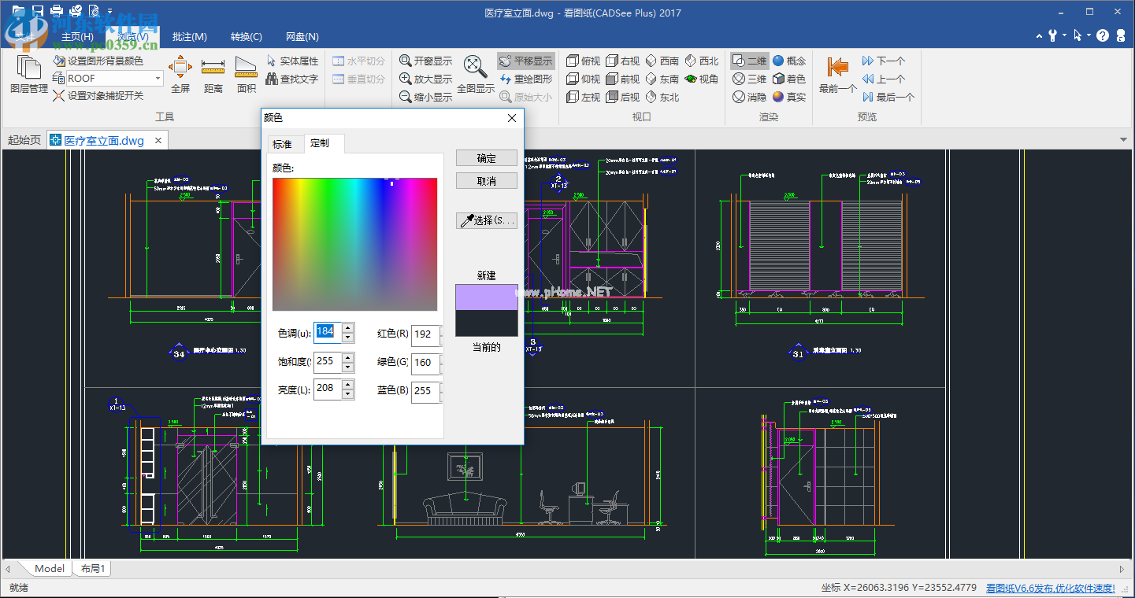Click 放大显示 zoom in
This screenshot has width=1135, height=598.
(425, 79)
